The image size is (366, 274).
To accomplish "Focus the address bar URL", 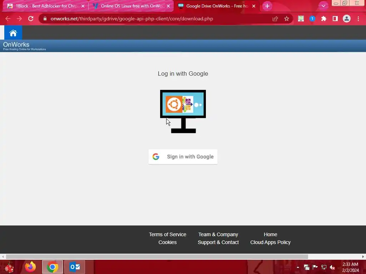I will pyautogui.click(x=132, y=19).
